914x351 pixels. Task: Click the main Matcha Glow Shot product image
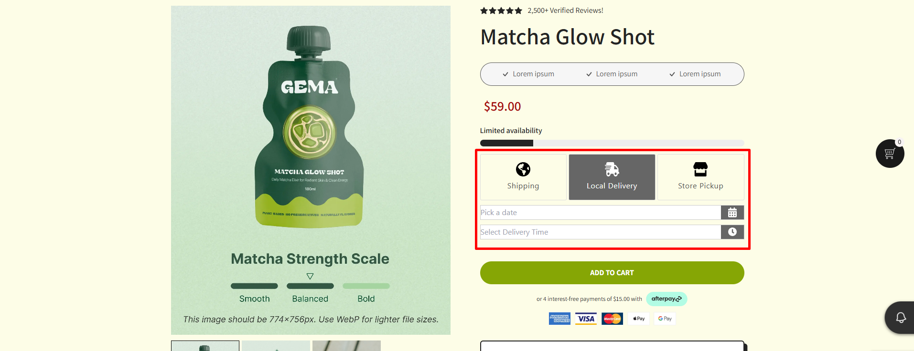point(311,143)
